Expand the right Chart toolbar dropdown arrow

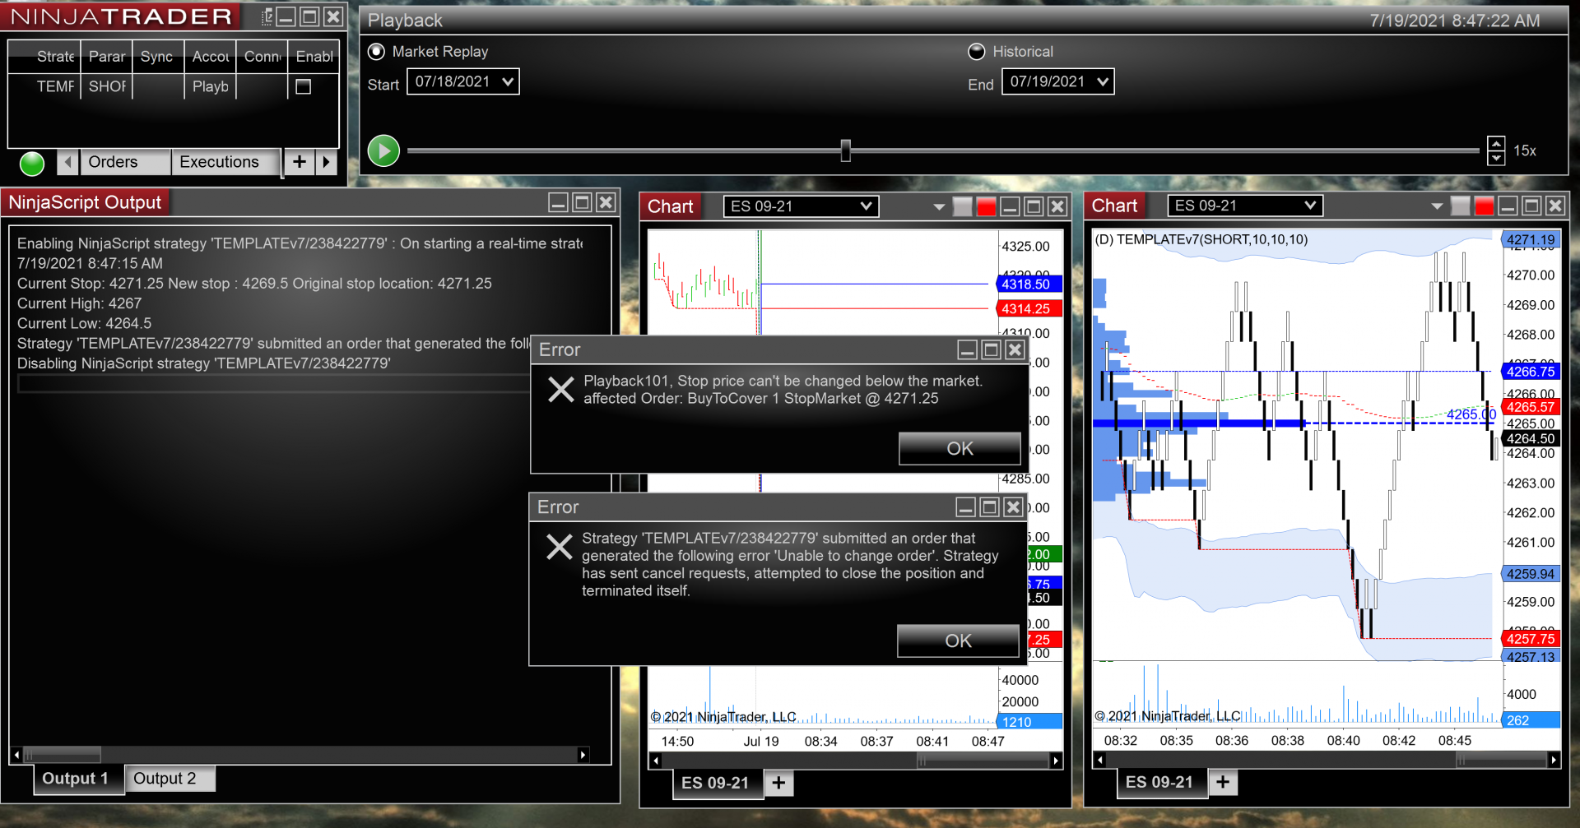tap(1437, 206)
